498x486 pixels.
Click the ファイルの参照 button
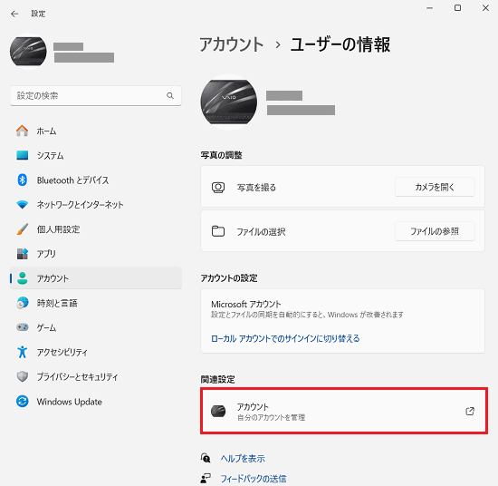tap(435, 231)
